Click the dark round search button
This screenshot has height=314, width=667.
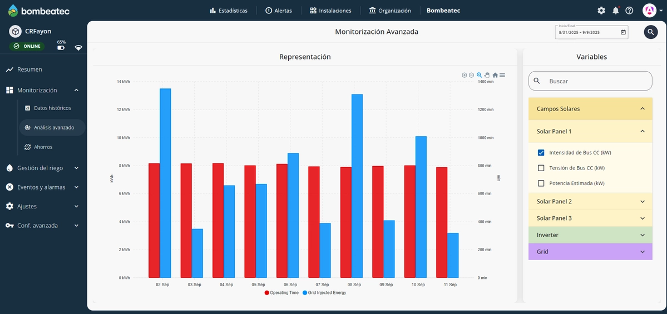(651, 32)
